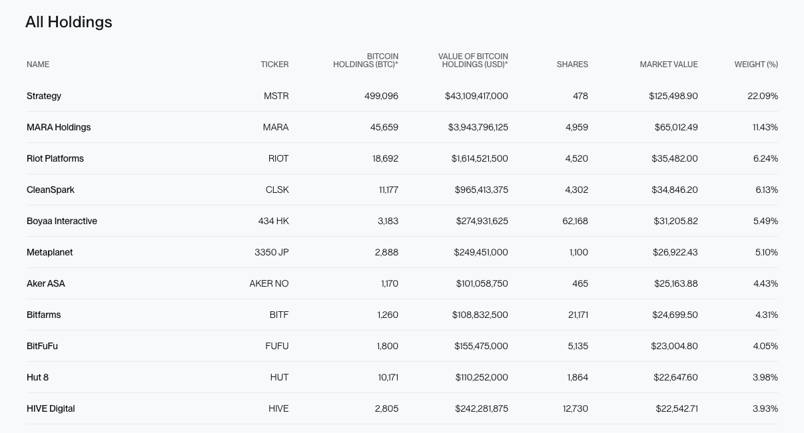This screenshot has width=804, height=433.
Task: Click the WEIGHT (%) column header
Action: (x=756, y=65)
